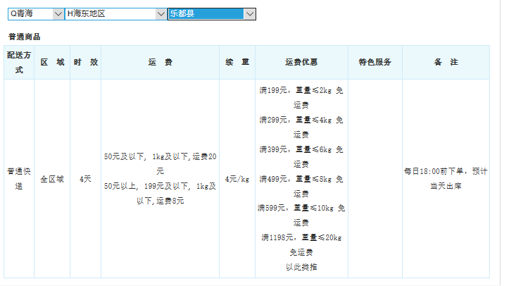Click the 普通商品 section heading
516x286 pixels.
click(x=24, y=36)
